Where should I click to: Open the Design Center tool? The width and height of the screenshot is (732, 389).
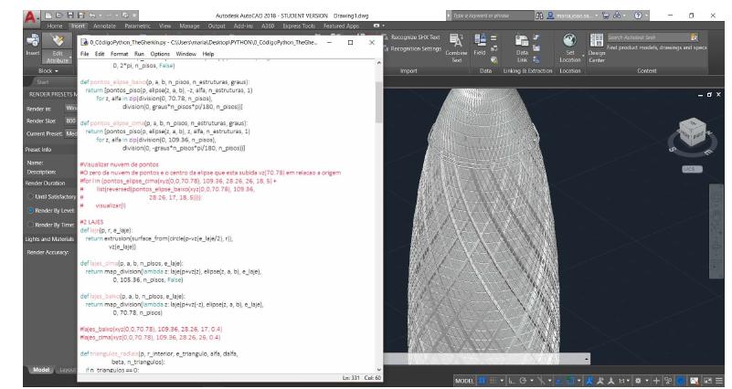click(597, 48)
